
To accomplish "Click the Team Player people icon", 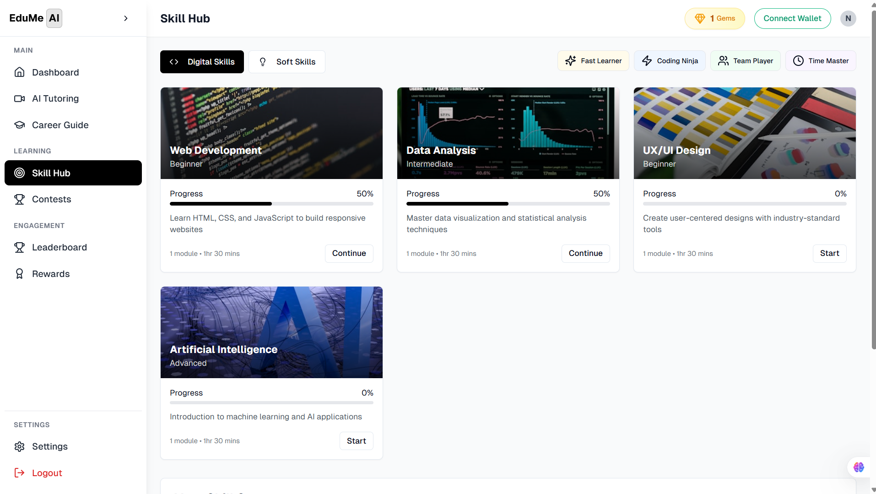I will (x=723, y=61).
